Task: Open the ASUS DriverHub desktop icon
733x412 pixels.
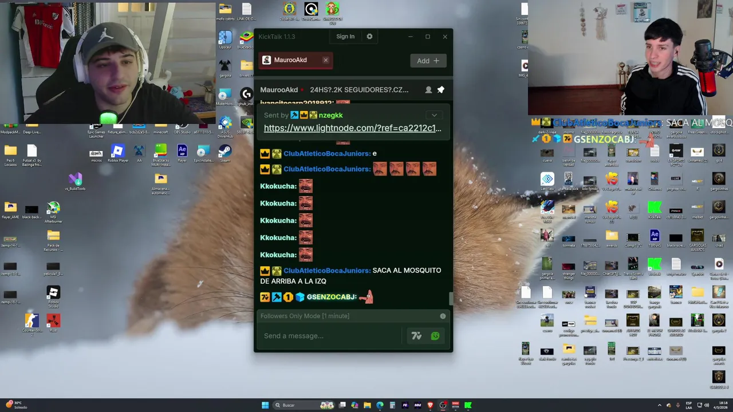Action: pyautogui.click(x=225, y=128)
